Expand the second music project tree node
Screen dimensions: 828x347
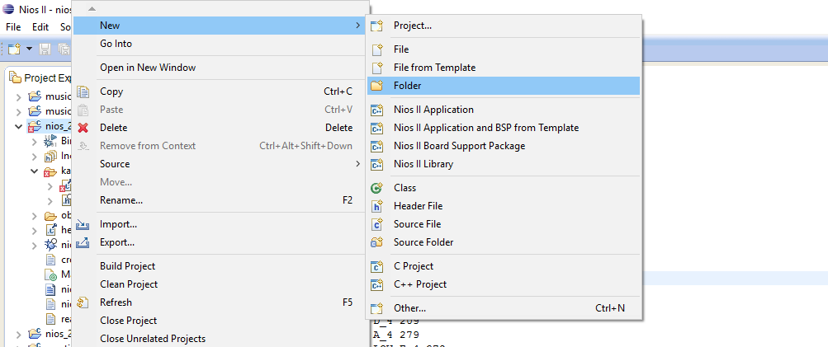click(x=19, y=112)
